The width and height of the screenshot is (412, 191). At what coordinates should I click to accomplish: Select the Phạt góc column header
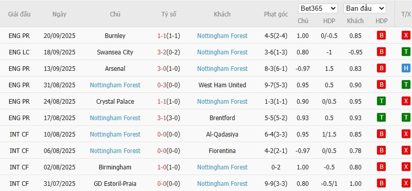pos(276,14)
